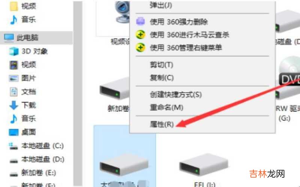Choose 创建快捷方式(S) menu entry

[x=176, y=95]
